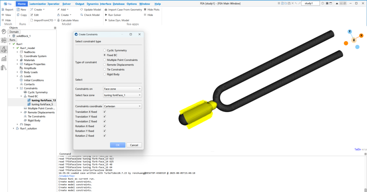
Task: Select the tuning forkFace_5 tree item
Action: pos(42,104)
